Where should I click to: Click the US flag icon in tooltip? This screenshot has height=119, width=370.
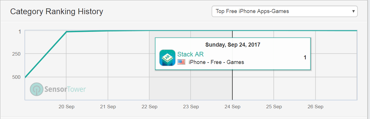click(181, 62)
